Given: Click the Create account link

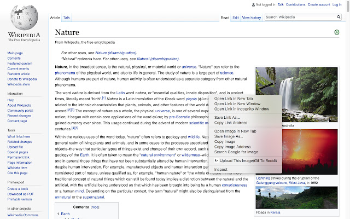Looking at the screenshot, I should click(x=319, y=4).
